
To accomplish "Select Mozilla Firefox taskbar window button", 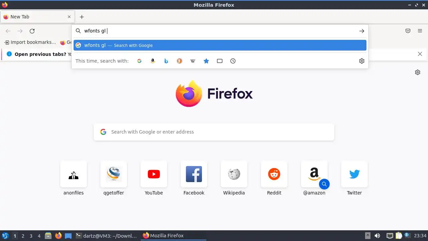I will (x=174, y=236).
